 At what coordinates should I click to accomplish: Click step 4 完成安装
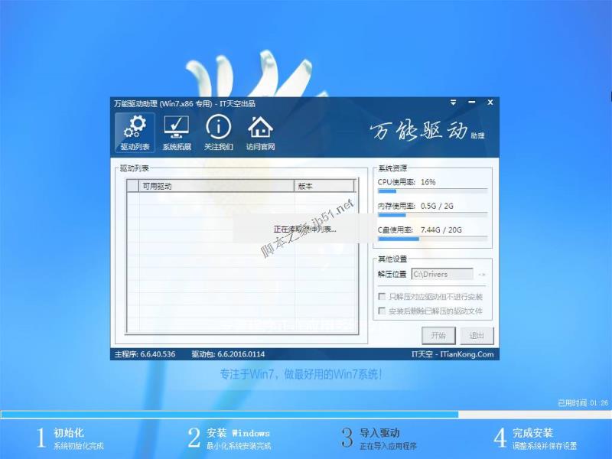pos(535,438)
